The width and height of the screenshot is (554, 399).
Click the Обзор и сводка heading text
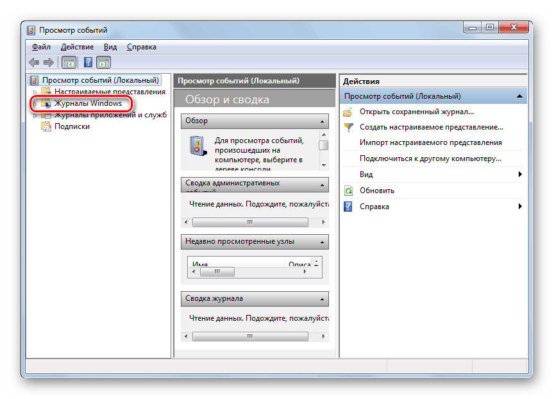pos(227,99)
